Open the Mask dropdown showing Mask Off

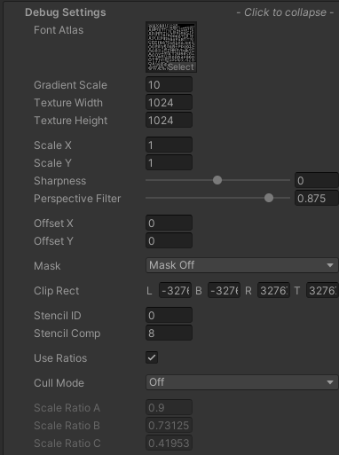tap(241, 265)
